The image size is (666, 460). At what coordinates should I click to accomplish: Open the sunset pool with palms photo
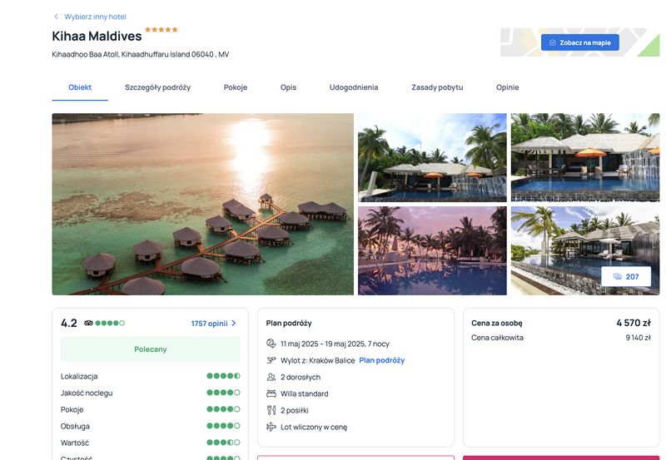[x=432, y=250]
